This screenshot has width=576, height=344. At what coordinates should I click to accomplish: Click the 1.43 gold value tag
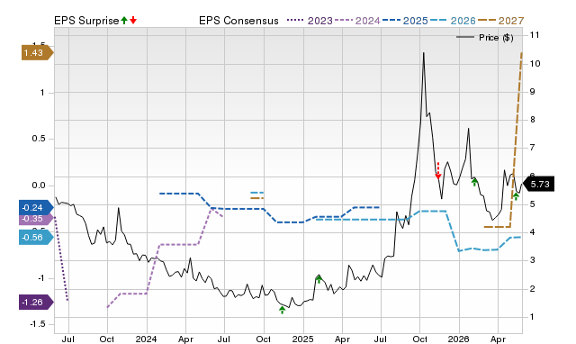(x=37, y=53)
